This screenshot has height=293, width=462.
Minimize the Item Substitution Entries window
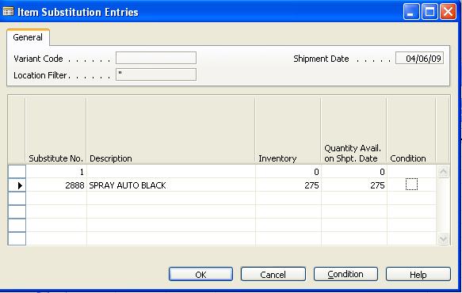point(411,12)
